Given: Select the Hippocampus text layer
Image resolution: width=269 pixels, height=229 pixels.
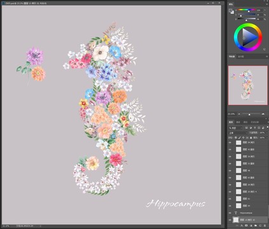Looking at the screenshot, I should click(x=249, y=212).
